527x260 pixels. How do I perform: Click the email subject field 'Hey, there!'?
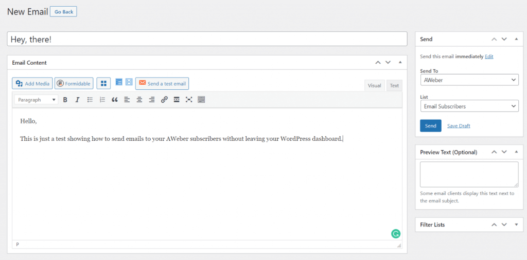point(207,39)
